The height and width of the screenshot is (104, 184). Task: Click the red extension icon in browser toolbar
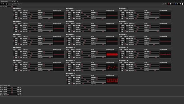tap(168, 4)
